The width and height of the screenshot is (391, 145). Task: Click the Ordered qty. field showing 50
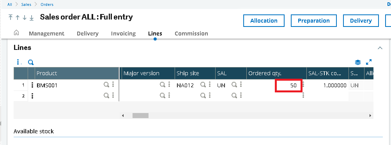pos(289,85)
